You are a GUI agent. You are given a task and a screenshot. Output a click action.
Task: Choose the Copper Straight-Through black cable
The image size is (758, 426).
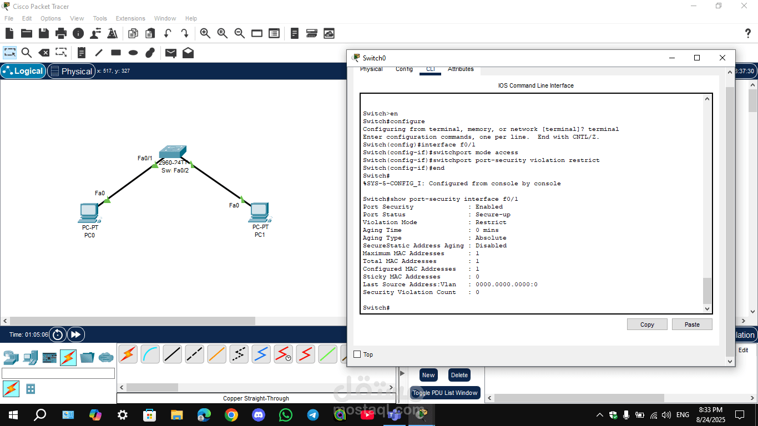(x=173, y=354)
